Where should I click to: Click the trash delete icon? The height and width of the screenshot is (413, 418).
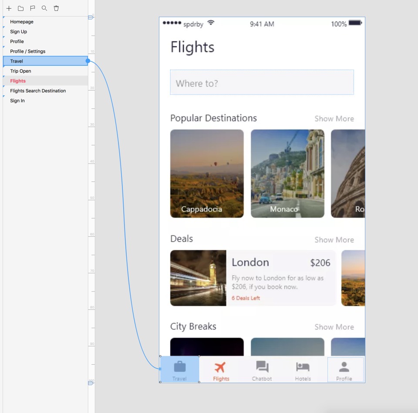coord(56,8)
